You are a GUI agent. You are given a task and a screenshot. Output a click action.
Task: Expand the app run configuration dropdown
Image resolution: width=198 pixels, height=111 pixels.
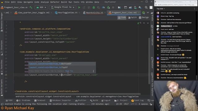coord(41,7)
